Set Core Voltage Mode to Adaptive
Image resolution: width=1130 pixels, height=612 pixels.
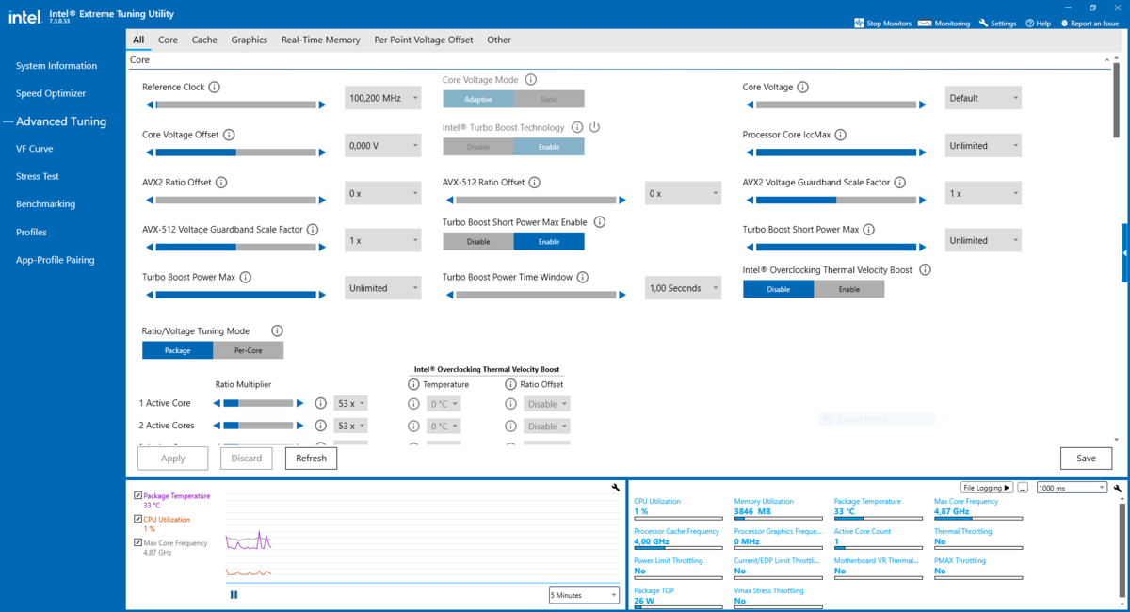tap(478, 99)
